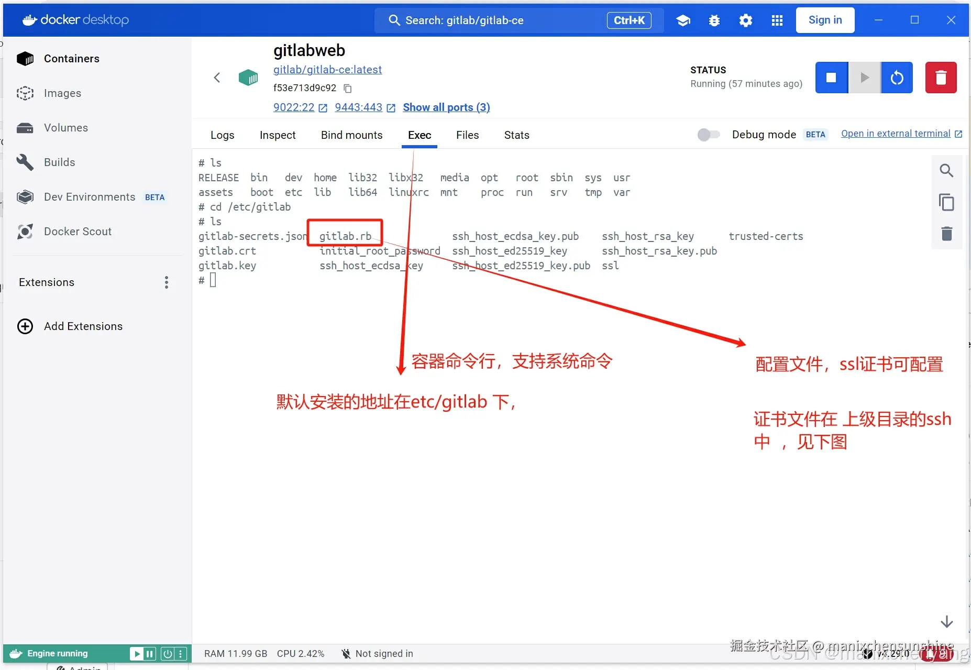Toggle Debug mode
The height and width of the screenshot is (670, 971).
(x=709, y=134)
